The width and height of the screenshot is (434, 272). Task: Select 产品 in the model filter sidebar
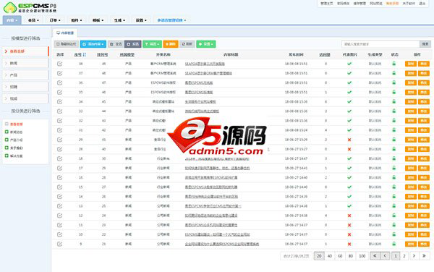pyautogui.click(x=25, y=75)
